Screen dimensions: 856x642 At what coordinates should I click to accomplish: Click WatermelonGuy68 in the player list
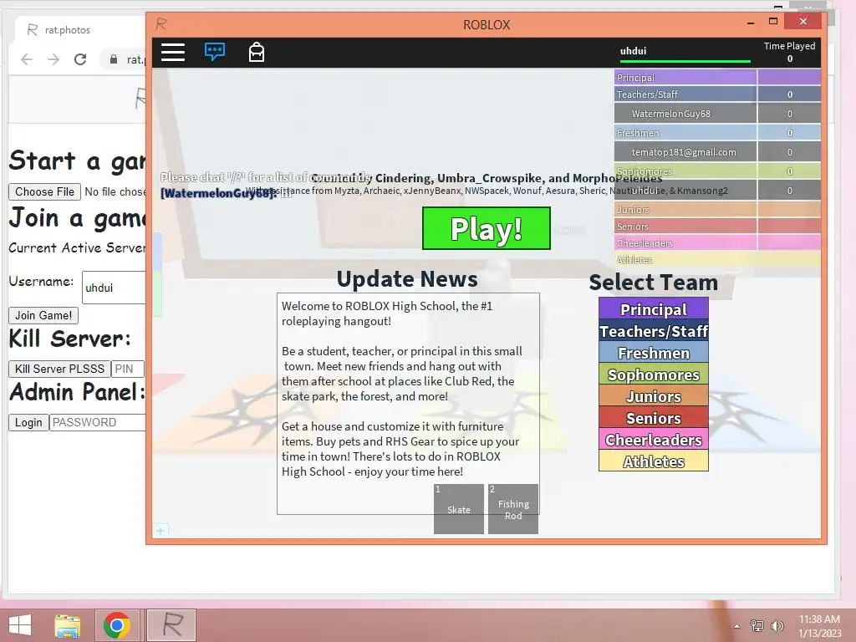tap(717, 114)
